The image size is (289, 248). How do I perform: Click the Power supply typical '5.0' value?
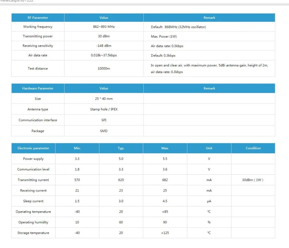tap(121, 159)
